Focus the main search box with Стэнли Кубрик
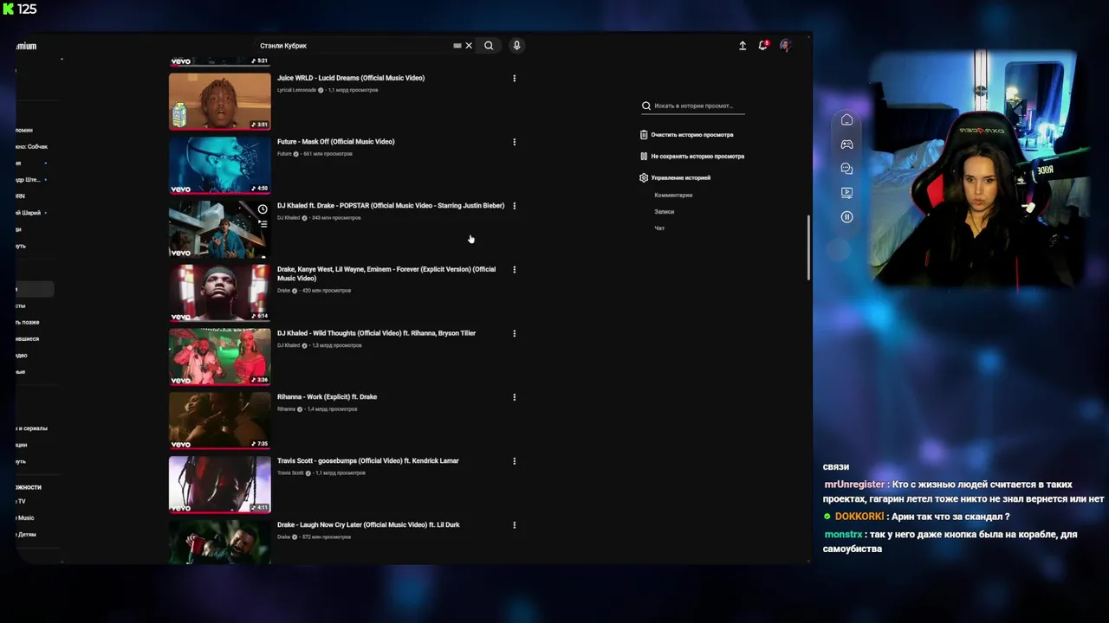Image resolution: width=1109 pixels, height=623 pixels. coord(353,46)
